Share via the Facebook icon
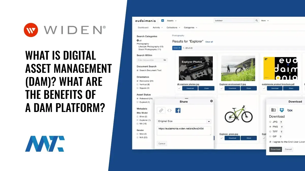The height and width of the screenshot is (171, 305). (178, 110)
